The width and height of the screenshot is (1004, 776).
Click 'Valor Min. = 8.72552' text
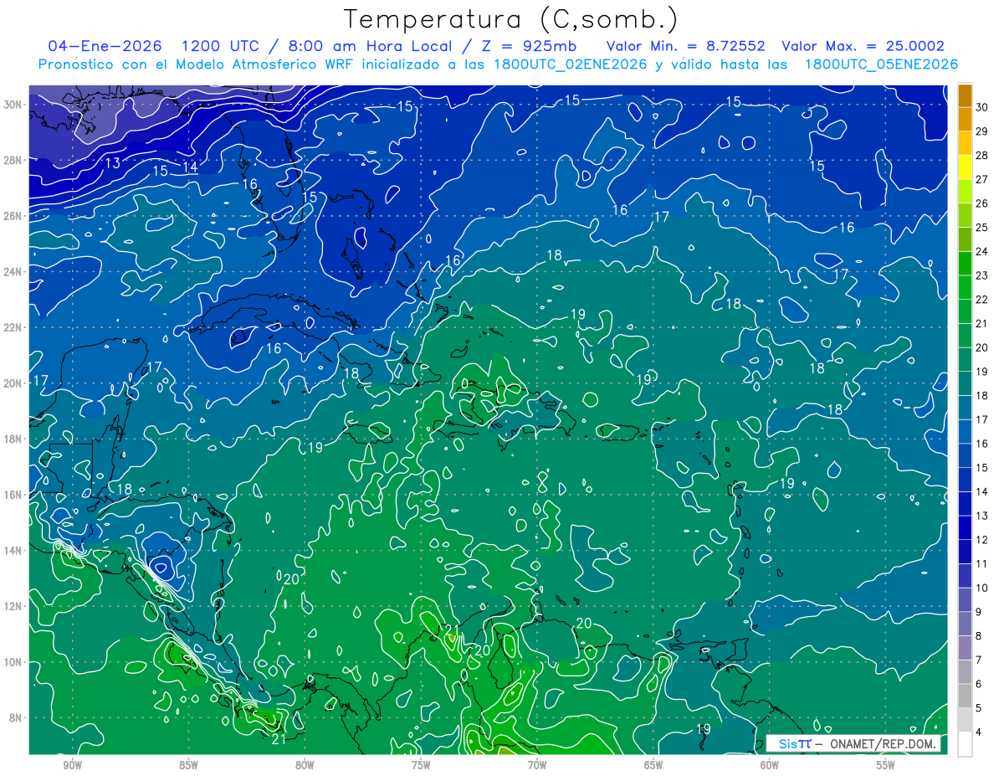click(x=685, y=46)
